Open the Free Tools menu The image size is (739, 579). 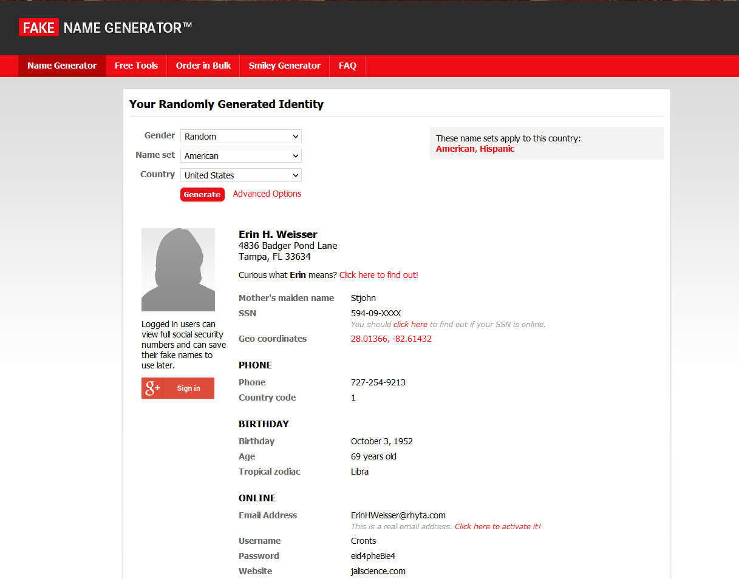136,66
